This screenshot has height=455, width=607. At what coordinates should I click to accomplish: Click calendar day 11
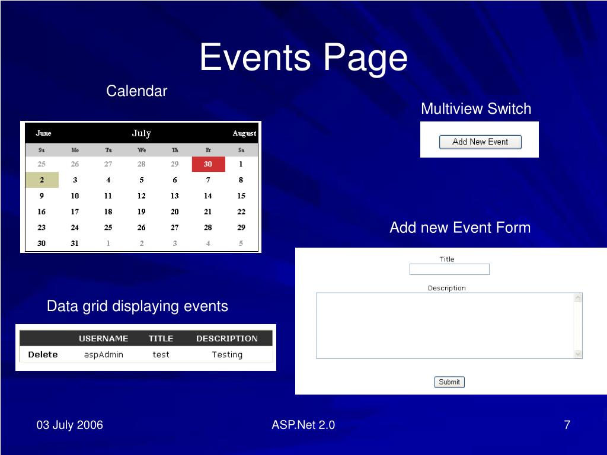108,196
